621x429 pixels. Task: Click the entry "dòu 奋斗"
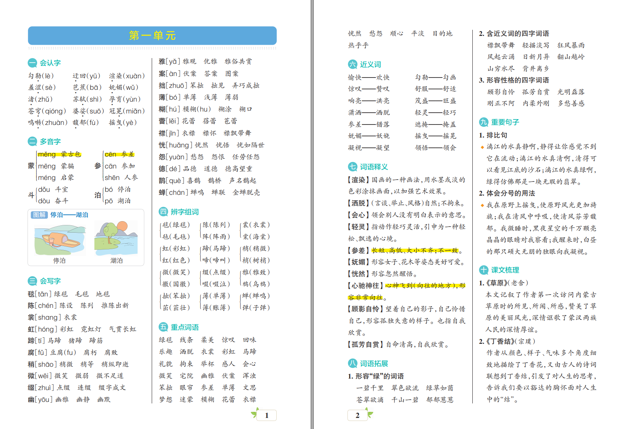[x=54, y=201]
